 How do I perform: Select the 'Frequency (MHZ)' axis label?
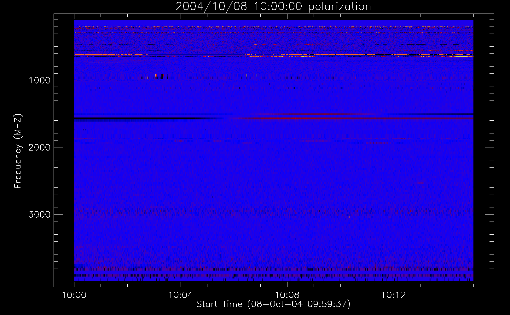click(18, 151)
